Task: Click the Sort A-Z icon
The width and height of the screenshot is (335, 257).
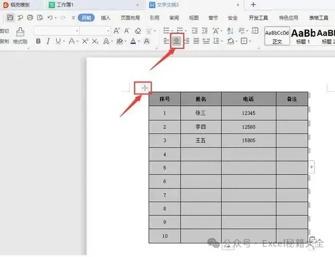Action: [x=230, y=31]
